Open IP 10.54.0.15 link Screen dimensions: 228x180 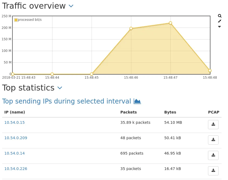pyautogui.click(x=15, y=122)
